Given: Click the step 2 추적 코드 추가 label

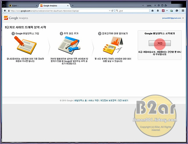Looking at the screenshot, I should click(x=71, y=33).
